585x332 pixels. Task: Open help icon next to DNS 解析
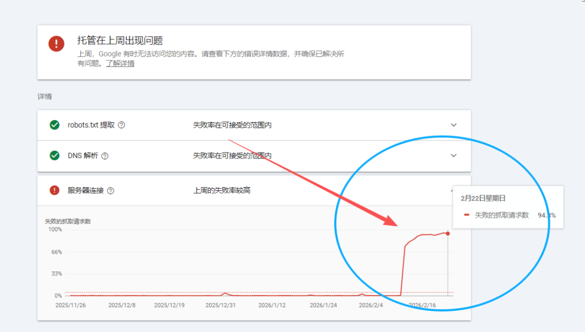(x=105, y=156)
